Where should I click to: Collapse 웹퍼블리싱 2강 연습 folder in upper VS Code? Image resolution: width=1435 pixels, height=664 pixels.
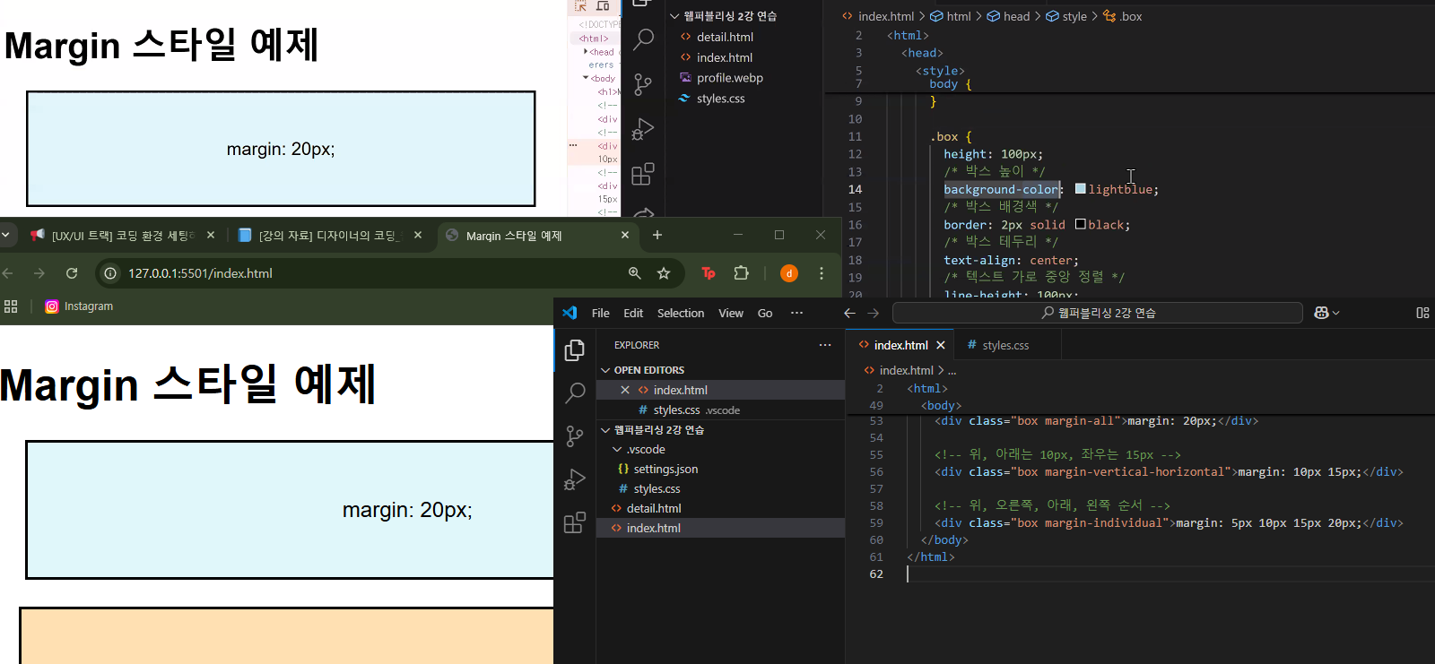pyautogui.click(x=674, y=16)
